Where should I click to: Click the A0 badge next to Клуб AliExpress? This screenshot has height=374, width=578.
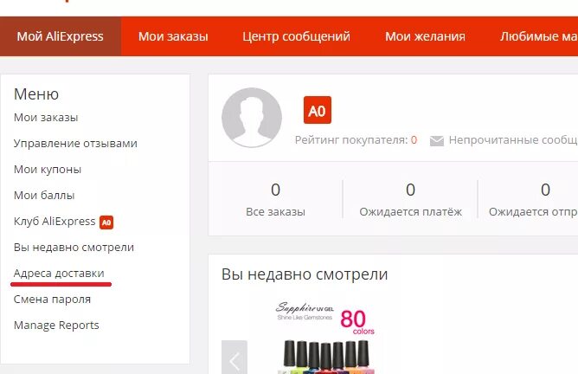tap(106, 222)
